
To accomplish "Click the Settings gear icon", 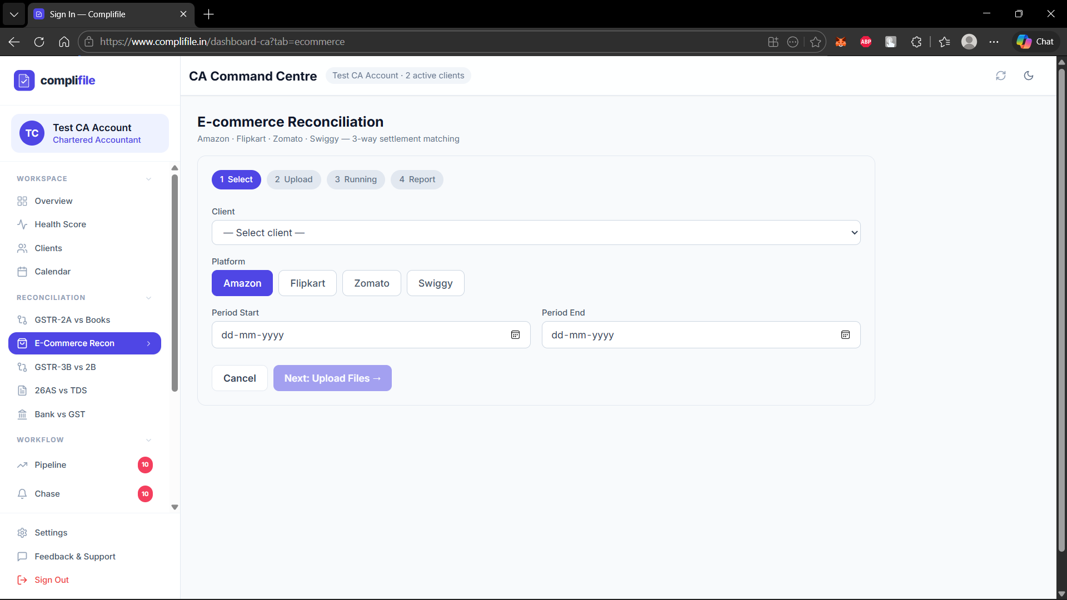I will (x=22, y=533).
